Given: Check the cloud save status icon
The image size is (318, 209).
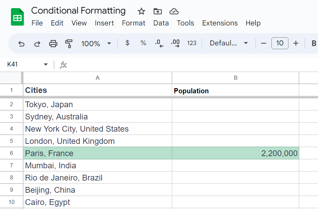Looking at the screenshot, I should coord(174,11).
